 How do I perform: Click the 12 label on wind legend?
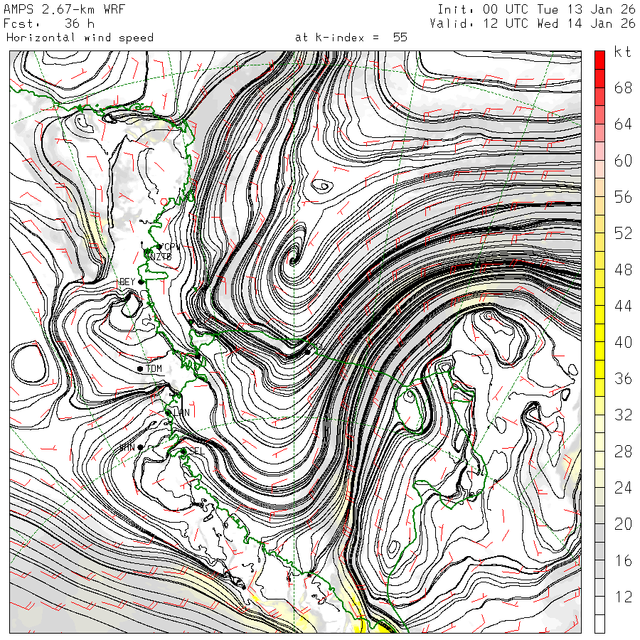[623, 597]
